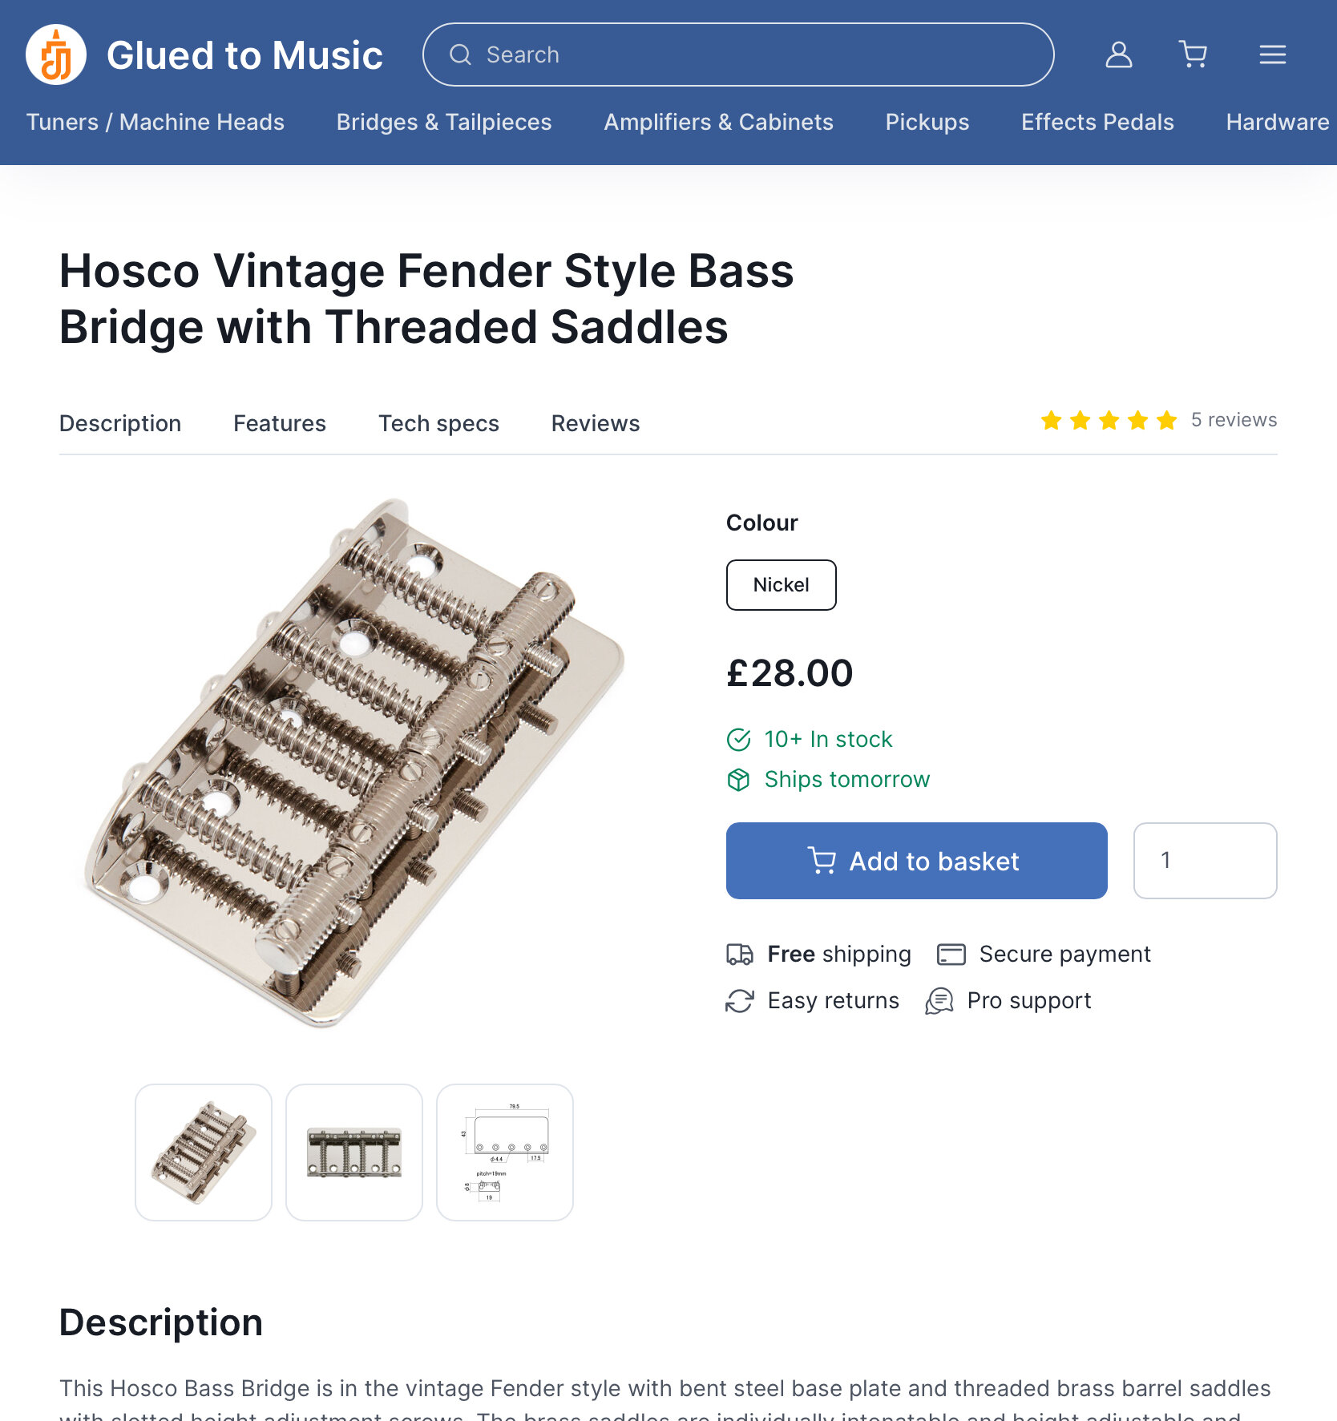Click the Glued to Music logo icon

tap(56, 54)
